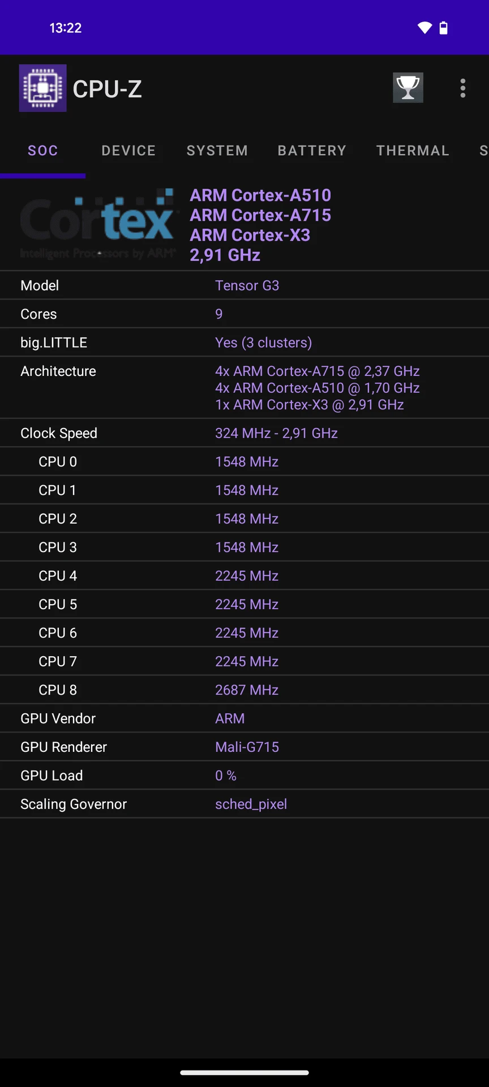
Task: Tap the ARM Cortex-A715 heading line
Action: (x=260, y=215)
